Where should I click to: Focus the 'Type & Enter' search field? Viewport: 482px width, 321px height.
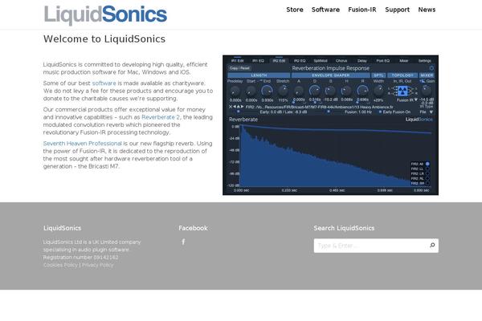click(376, 246)
